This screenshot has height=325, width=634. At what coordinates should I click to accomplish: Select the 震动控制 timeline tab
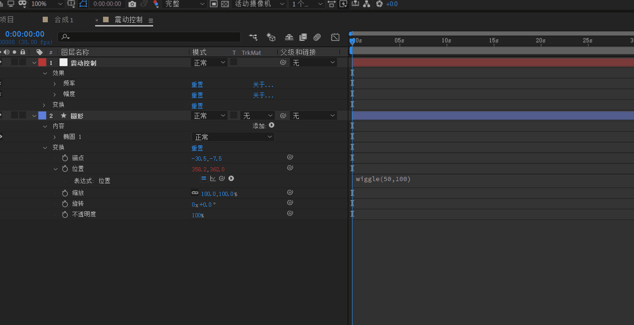(129, 19)
